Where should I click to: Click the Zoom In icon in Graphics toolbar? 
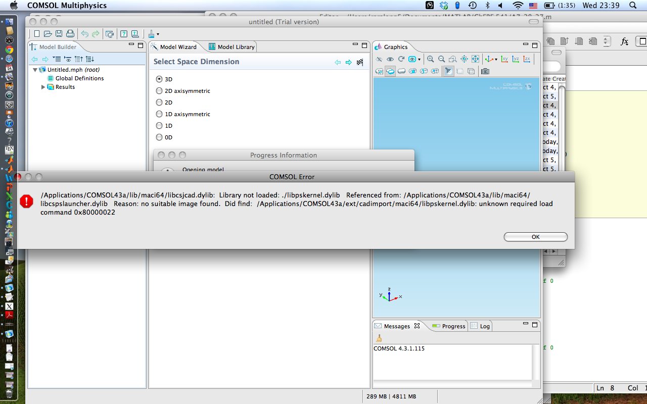[431, 59]
